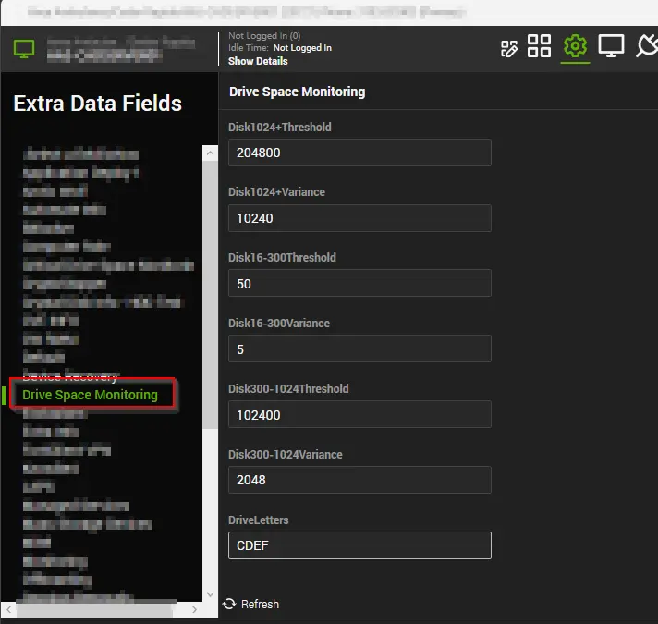Viewport: 658px width, 624px height.
Task: Click the Disk16-300Variance label
Action: [279, 324]
